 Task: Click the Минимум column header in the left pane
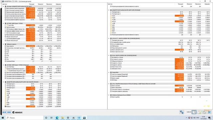pyautogui.click(x=41, y=4)
